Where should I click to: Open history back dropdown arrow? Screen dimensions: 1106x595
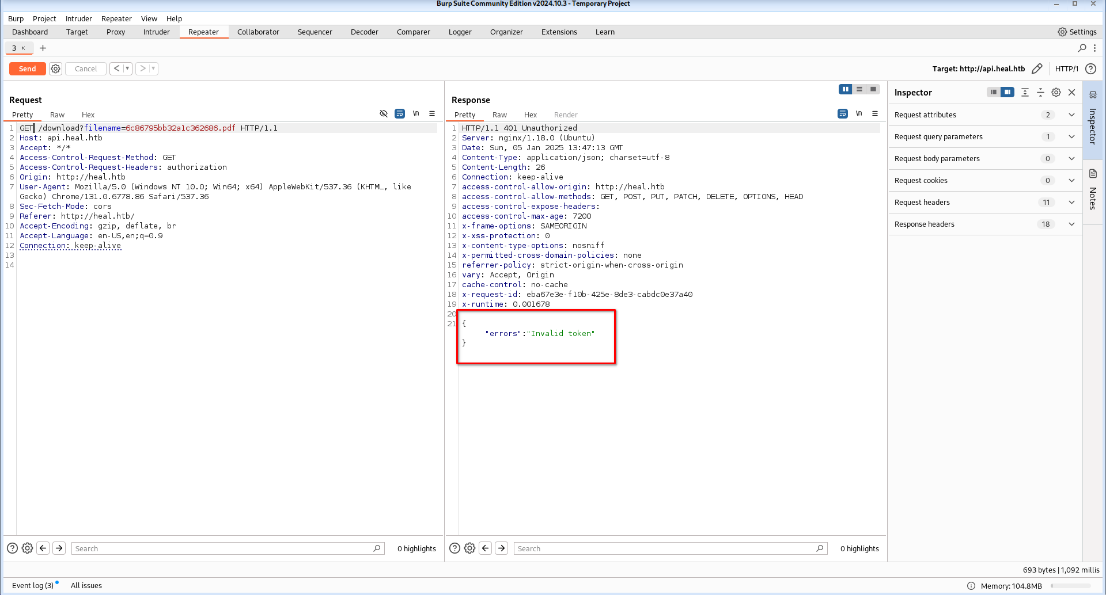(x=127, y=68)
